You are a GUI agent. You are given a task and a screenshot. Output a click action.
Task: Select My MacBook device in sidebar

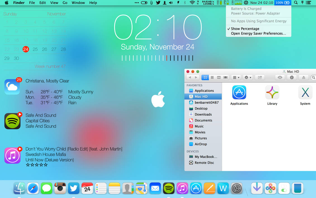(203, 157)
